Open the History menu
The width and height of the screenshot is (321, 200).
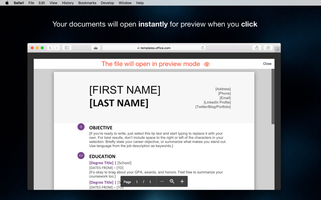click(x=67, y=3)
